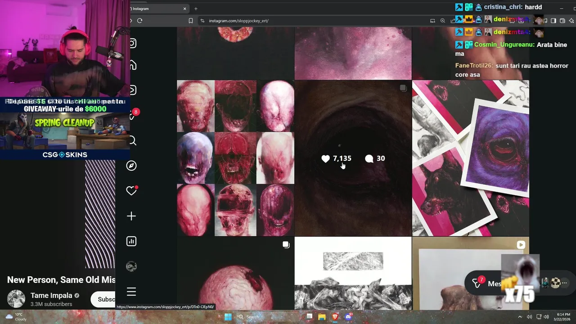Open Instagram notifications heart icon

pyautogui.click(x=131, y=191)
